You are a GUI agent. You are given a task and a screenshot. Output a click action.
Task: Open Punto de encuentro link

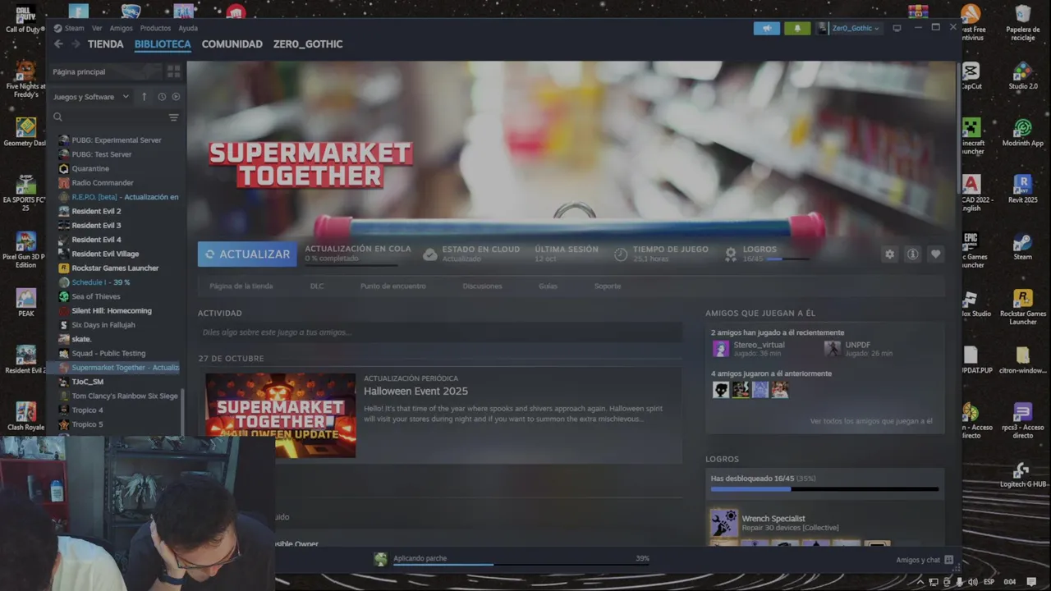pos(393,286)
